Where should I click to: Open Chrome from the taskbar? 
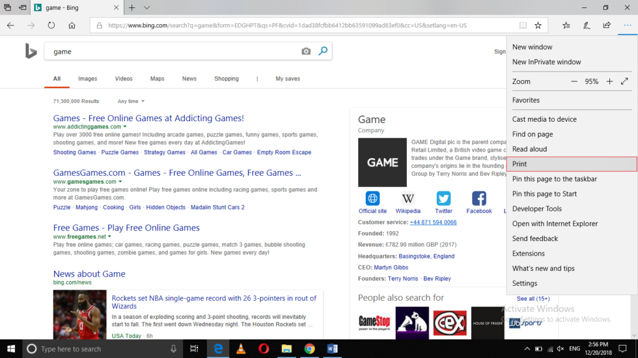coord(310,349)
